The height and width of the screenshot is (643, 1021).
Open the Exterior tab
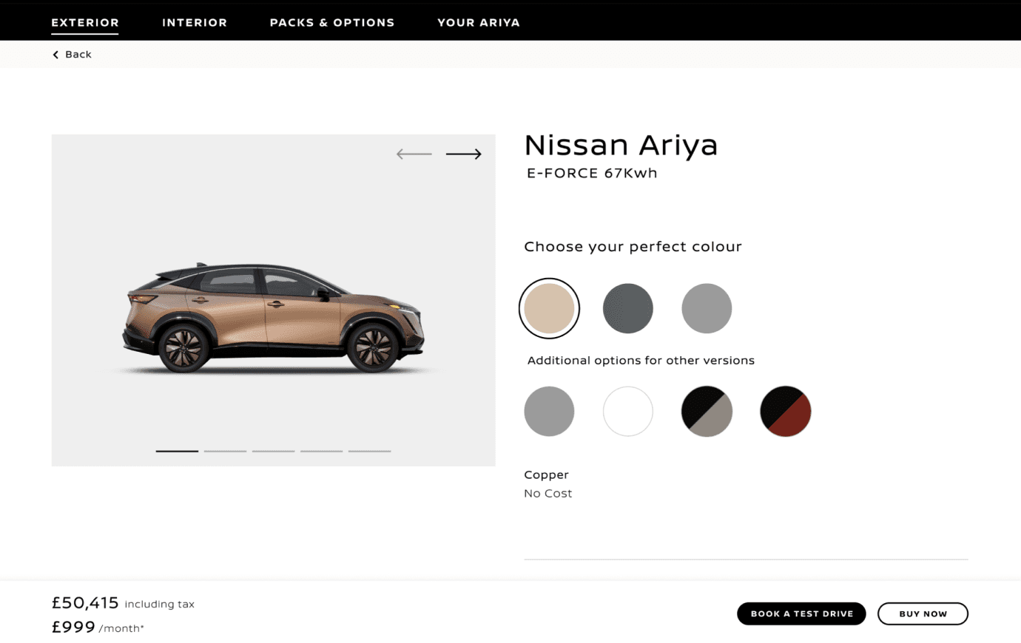coord(85,23)
